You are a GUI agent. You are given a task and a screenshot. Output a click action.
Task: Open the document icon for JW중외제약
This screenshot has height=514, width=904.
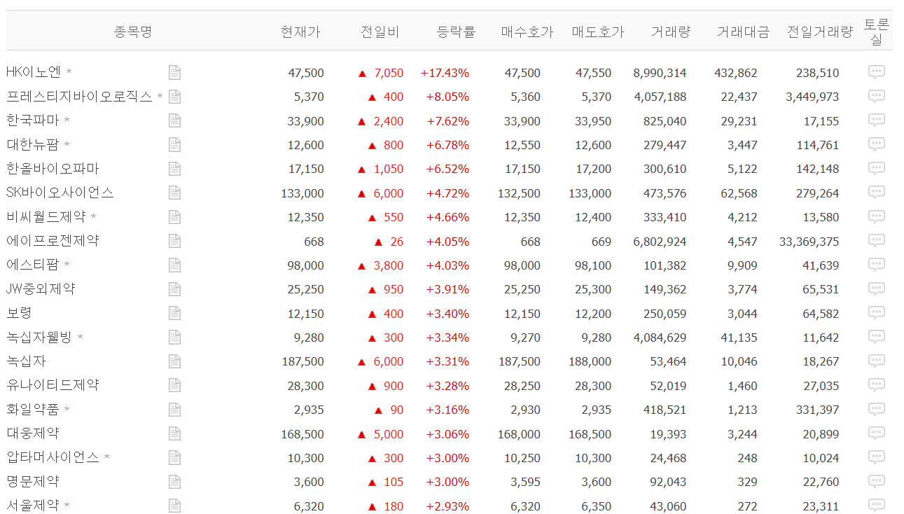tap(174, 289)
